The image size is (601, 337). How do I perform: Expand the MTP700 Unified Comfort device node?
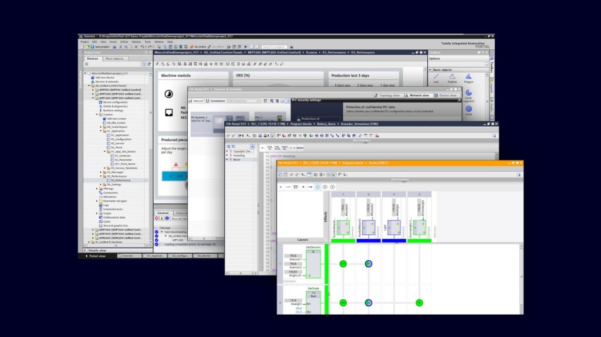[x=93, y=90]
